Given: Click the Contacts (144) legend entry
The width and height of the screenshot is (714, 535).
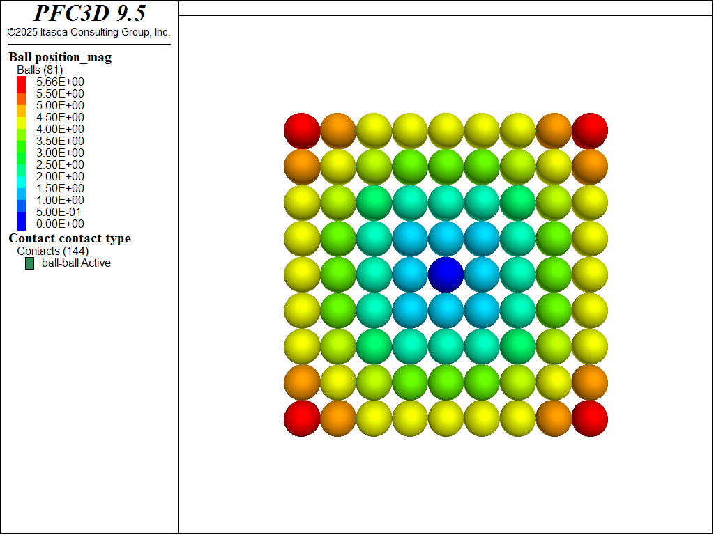Looking at the screenshot, I should 53,251.
